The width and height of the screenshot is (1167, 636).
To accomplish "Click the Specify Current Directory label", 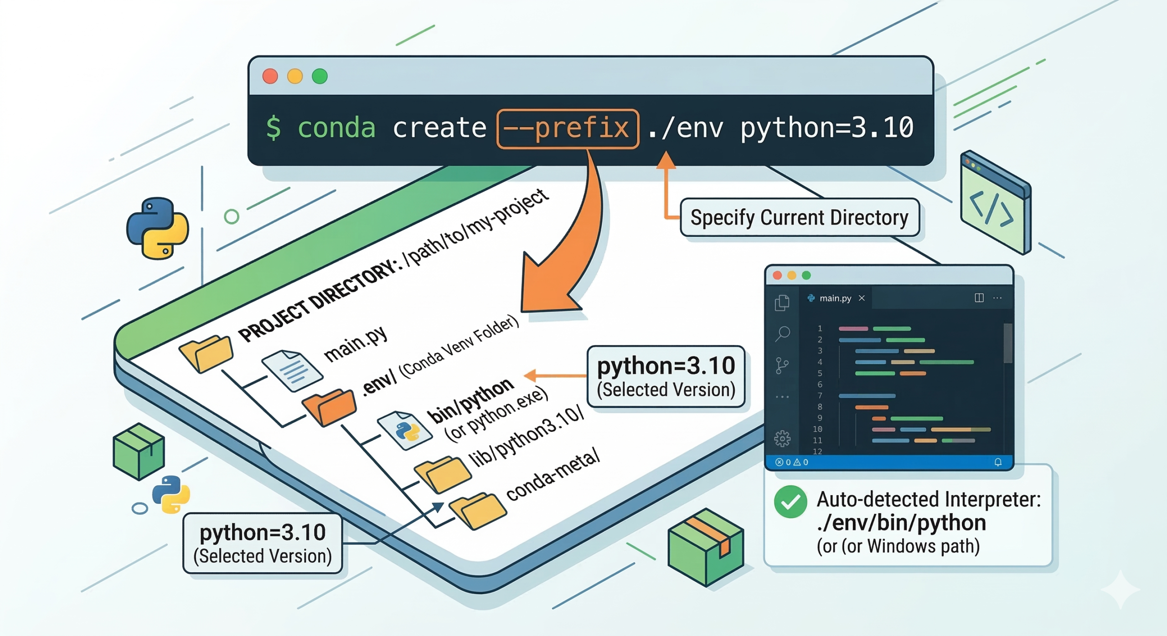I will click(x=799, y=217).
